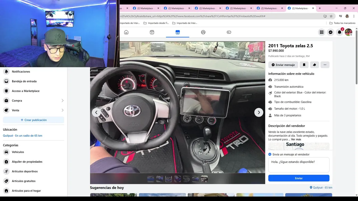Open the Chrome three-dot menu

[x=354, y=16]
